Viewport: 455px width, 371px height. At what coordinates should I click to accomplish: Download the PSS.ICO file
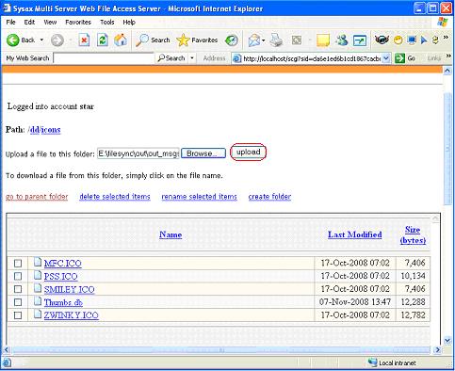pos(60,276)
